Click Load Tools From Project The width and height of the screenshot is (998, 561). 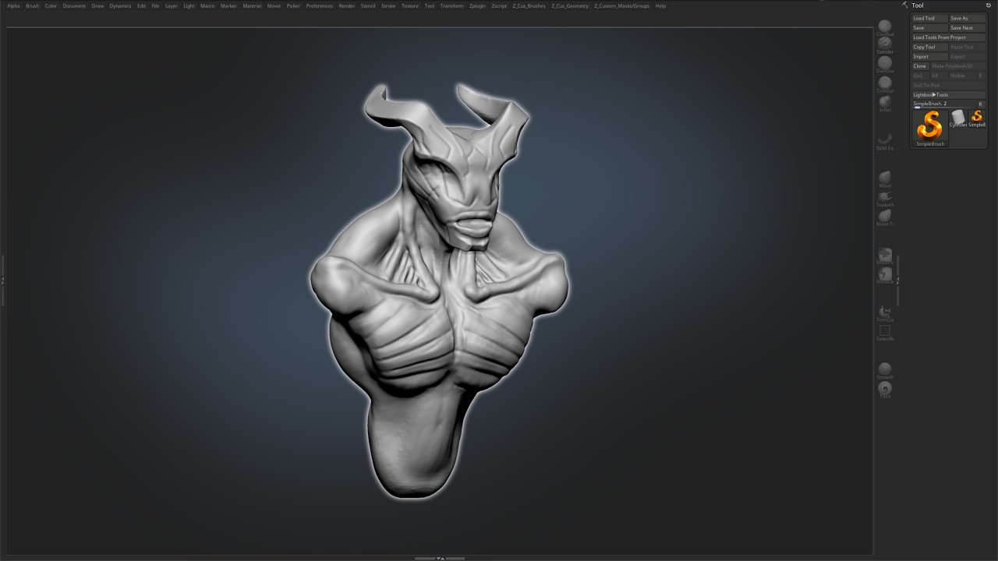pos(949,37)
